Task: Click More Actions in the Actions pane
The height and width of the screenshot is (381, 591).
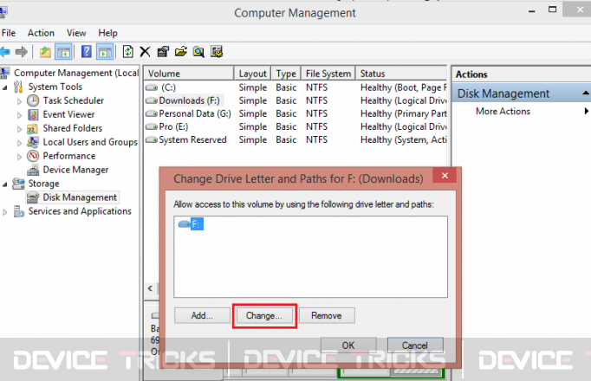Action: tap(503, 111)
